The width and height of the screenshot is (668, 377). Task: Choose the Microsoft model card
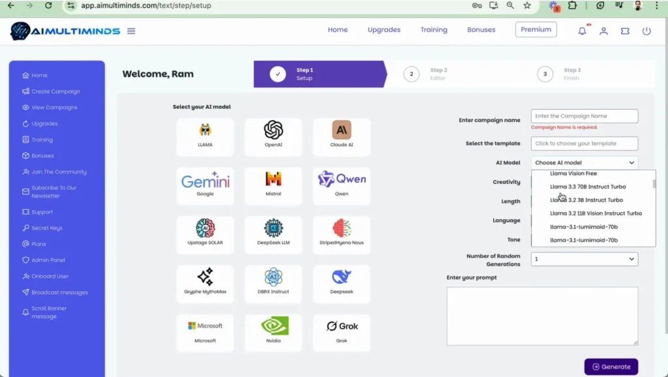(x=205, y=333)
